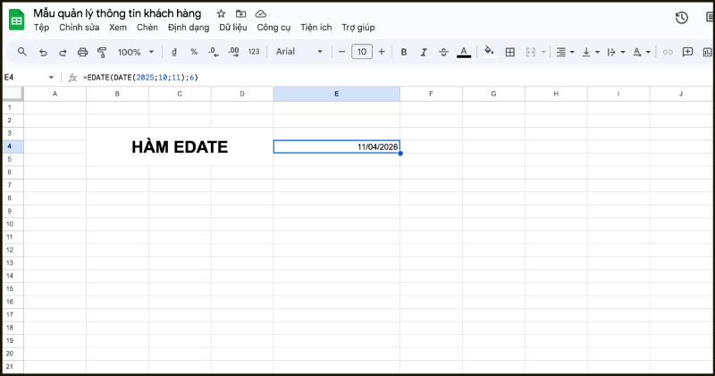
Task: Format cell as percent
Action: 194,52
